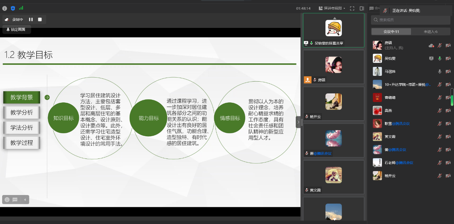Click the 搜索成员 search field
454x224 pixels.
pyautogui.click(x=410, y=20)
